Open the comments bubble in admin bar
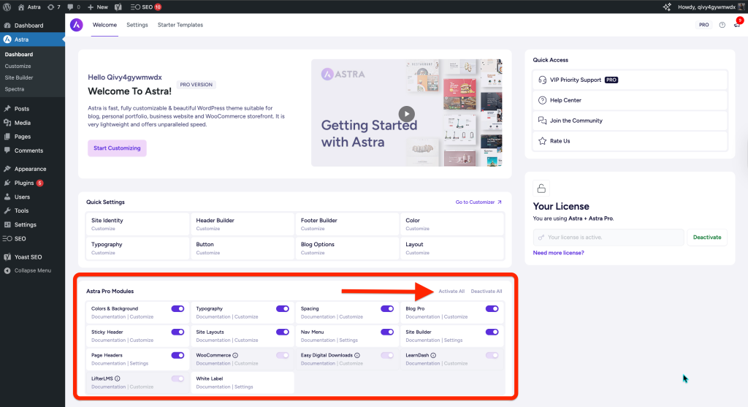The width and height of the screenshot is (748, 407). 72,7
